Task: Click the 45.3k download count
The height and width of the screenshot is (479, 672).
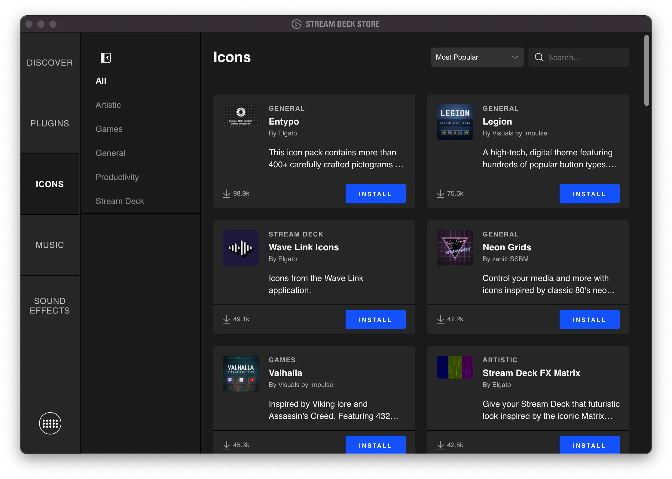Action: 241,445
